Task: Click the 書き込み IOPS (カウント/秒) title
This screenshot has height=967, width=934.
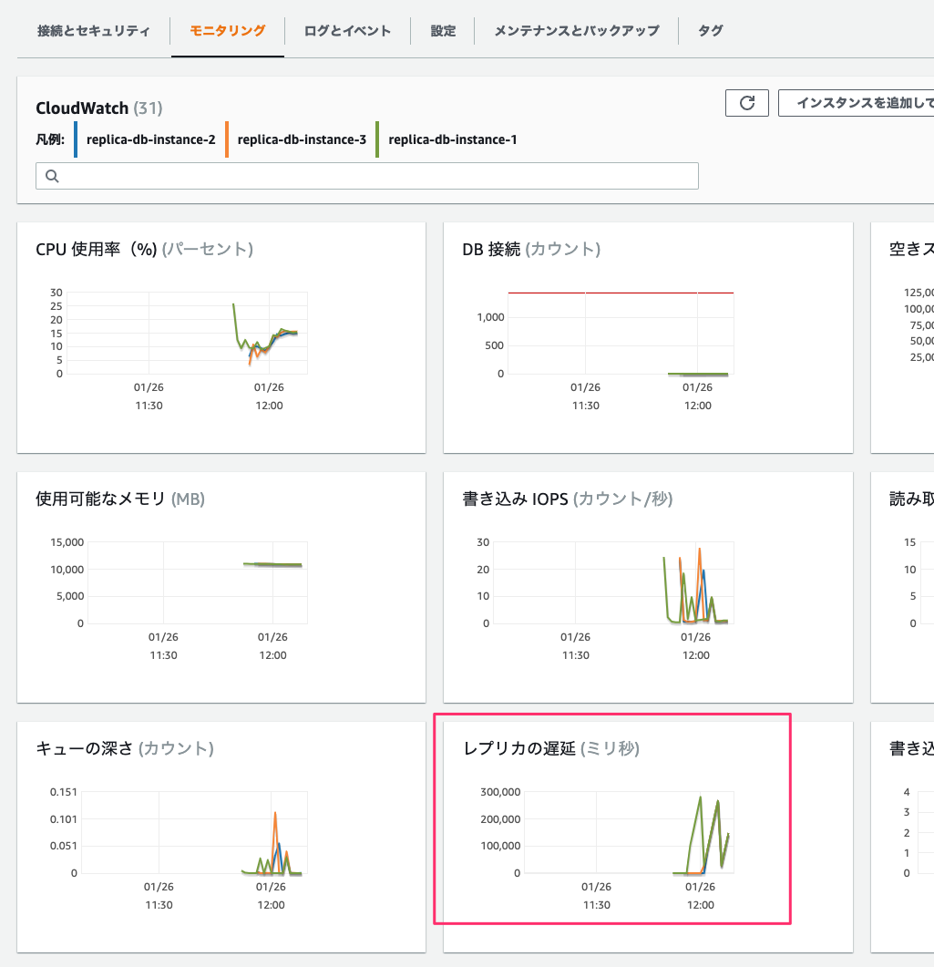Action: 567,499
